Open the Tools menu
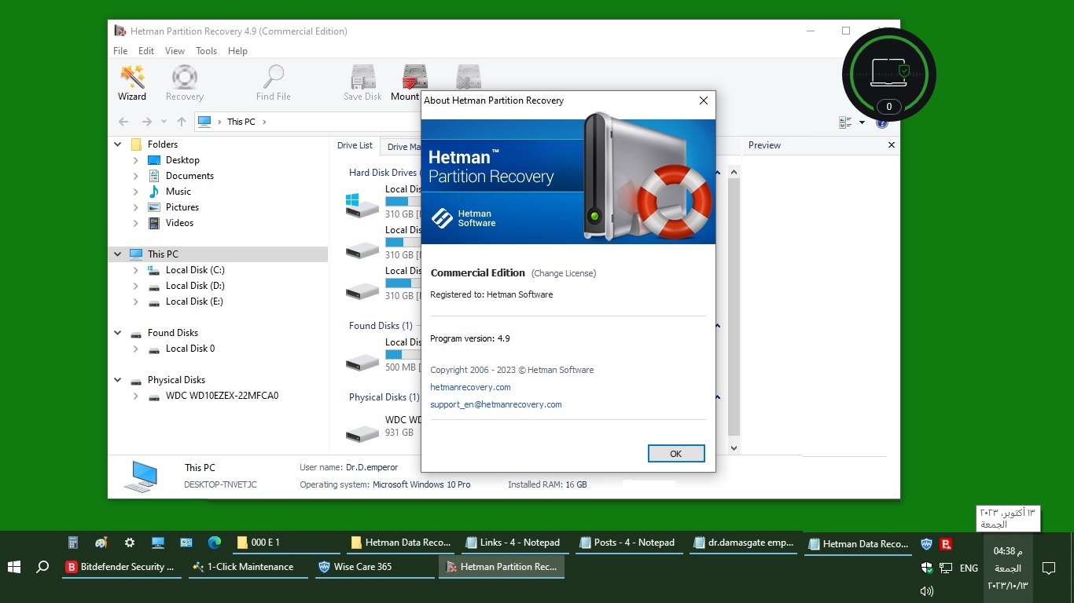The image size is (1074, 603). tap(207, 51)
